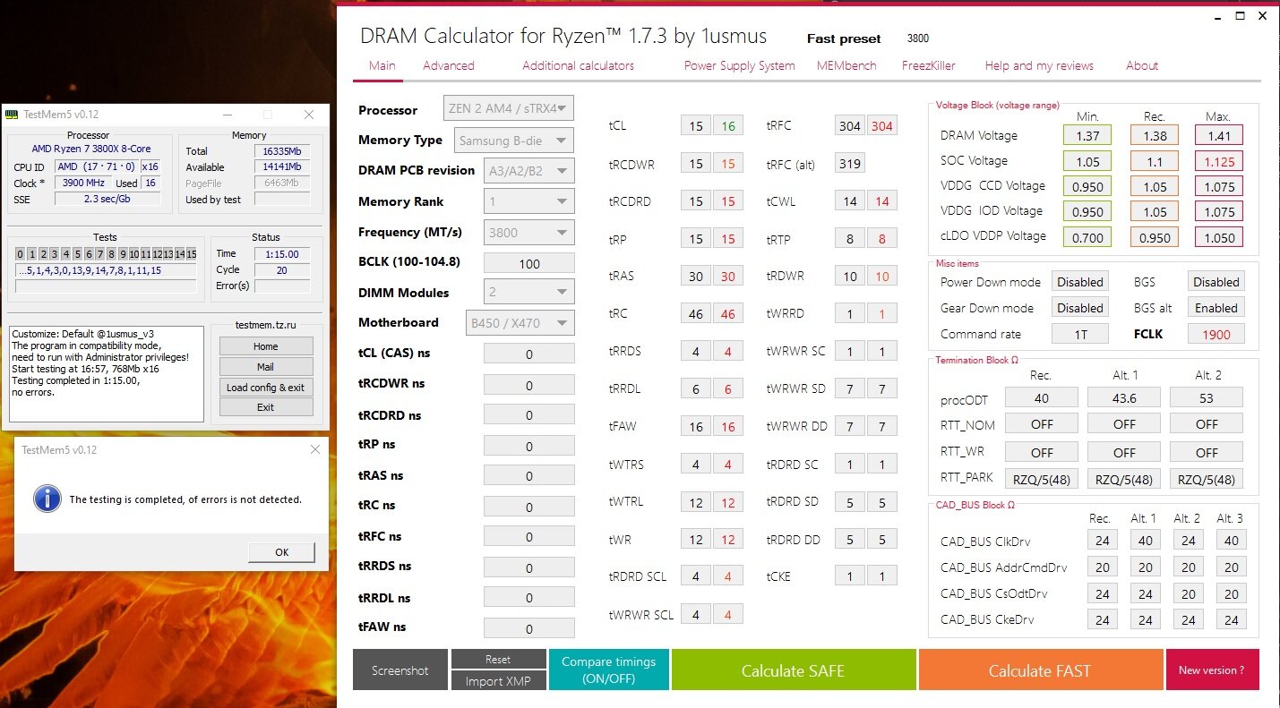This screenshot has width=1280, height=708.
Task: Click the BGS Disabled value
Action: click(x=1216, y=282)
